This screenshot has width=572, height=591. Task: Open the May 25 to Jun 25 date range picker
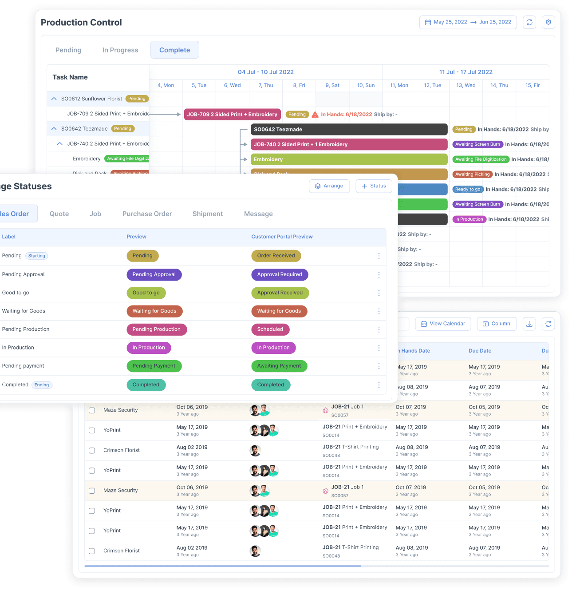[468, 22]
